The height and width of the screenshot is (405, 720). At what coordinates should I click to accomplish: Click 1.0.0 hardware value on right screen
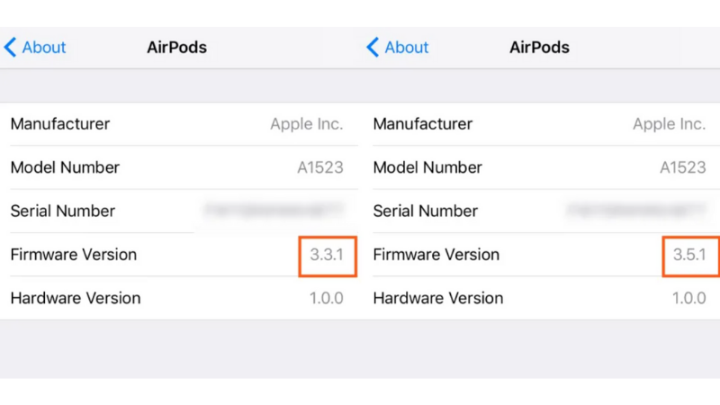(688, 299)
